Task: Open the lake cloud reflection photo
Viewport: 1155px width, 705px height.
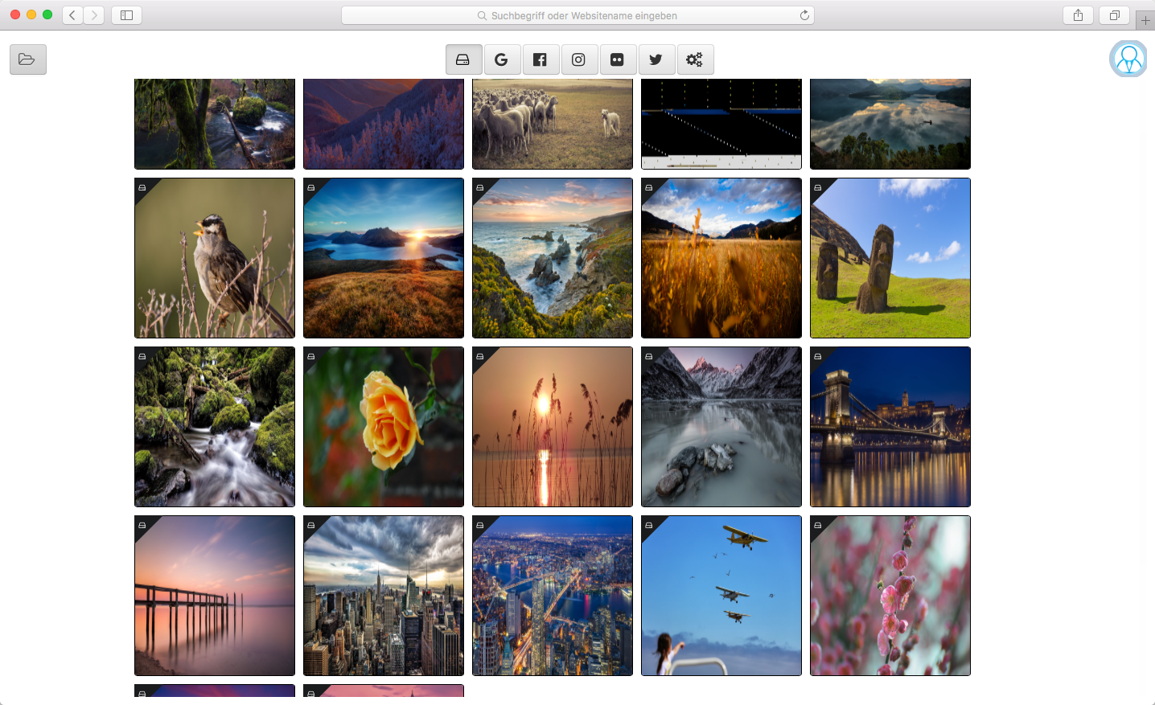Action: (x=890, y=124)
